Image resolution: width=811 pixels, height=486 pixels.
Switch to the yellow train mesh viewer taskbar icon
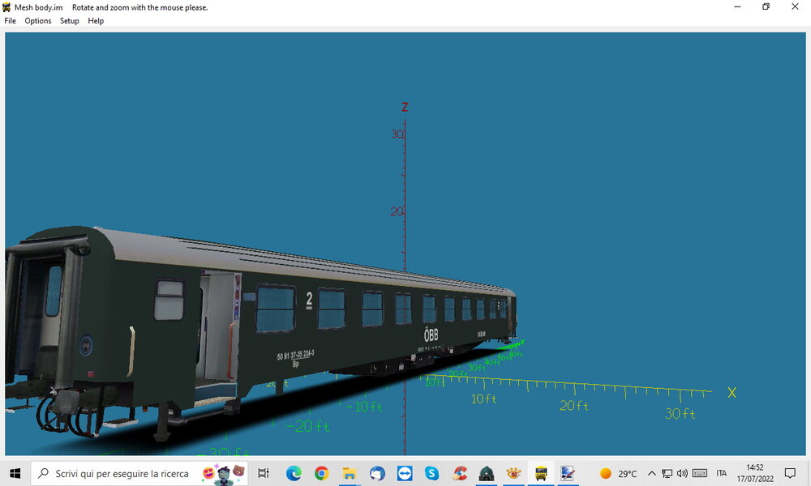[541, 473]
